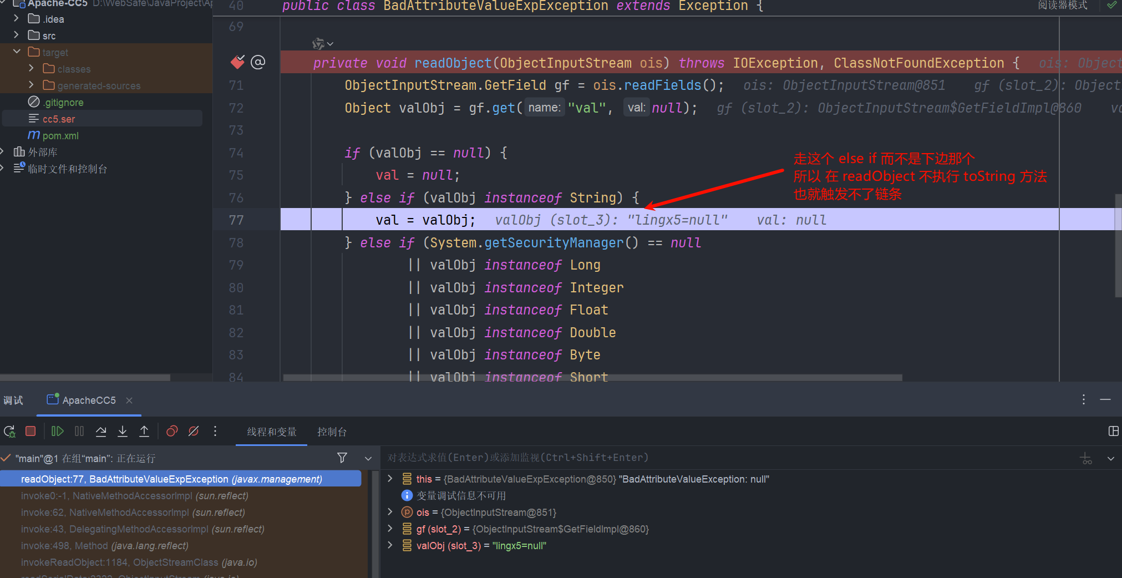Expand the .idea folder

coord(16,18)
